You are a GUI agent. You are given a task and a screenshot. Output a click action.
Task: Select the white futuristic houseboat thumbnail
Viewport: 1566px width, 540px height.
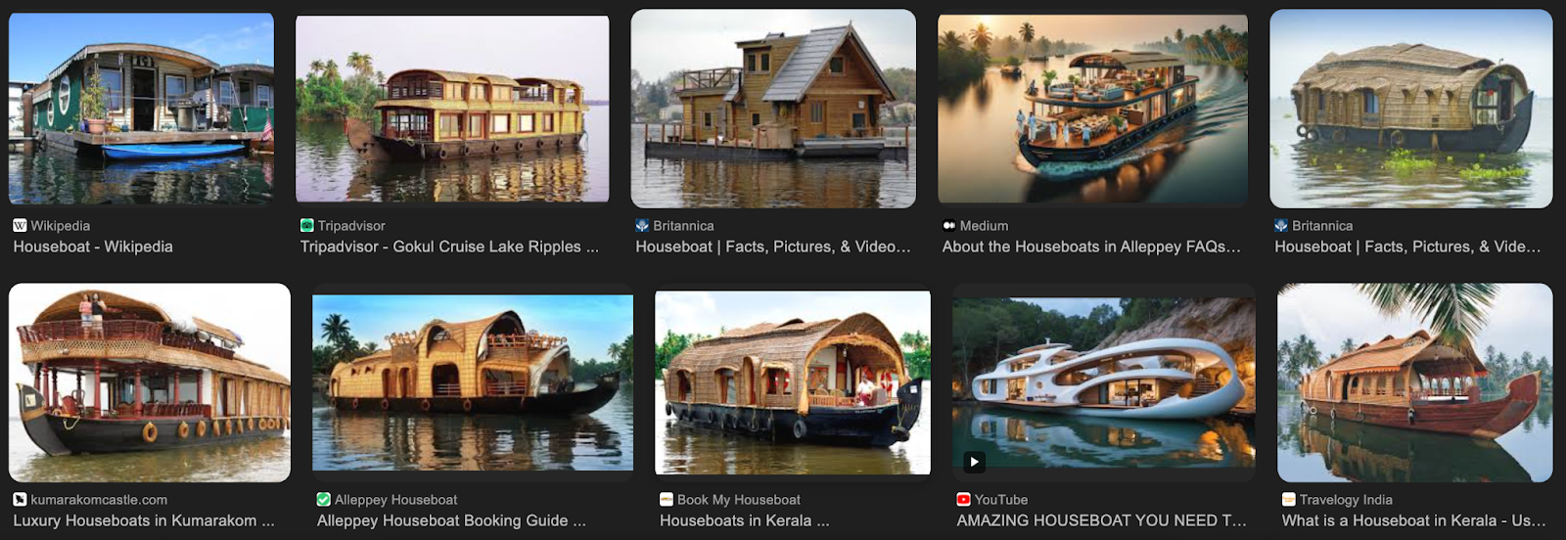[x=1103, y=382]
